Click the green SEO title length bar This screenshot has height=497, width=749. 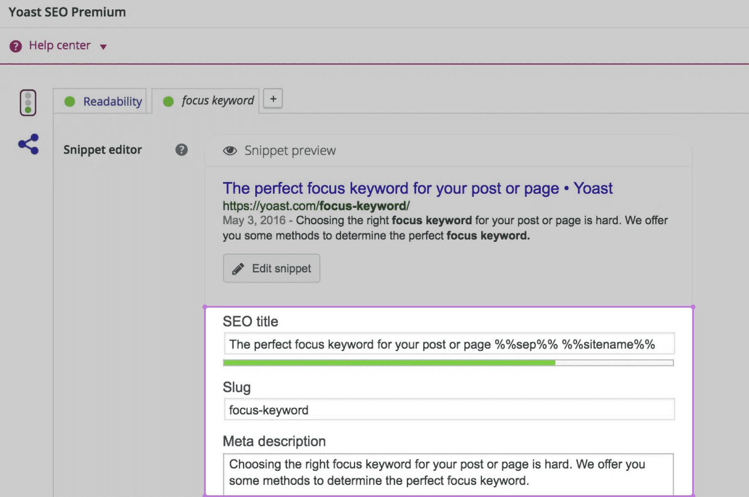click(x=389, y=363)
